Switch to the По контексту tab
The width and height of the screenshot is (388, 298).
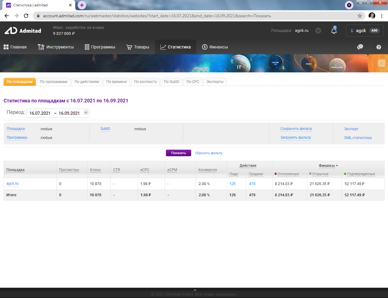coord(145,82)
